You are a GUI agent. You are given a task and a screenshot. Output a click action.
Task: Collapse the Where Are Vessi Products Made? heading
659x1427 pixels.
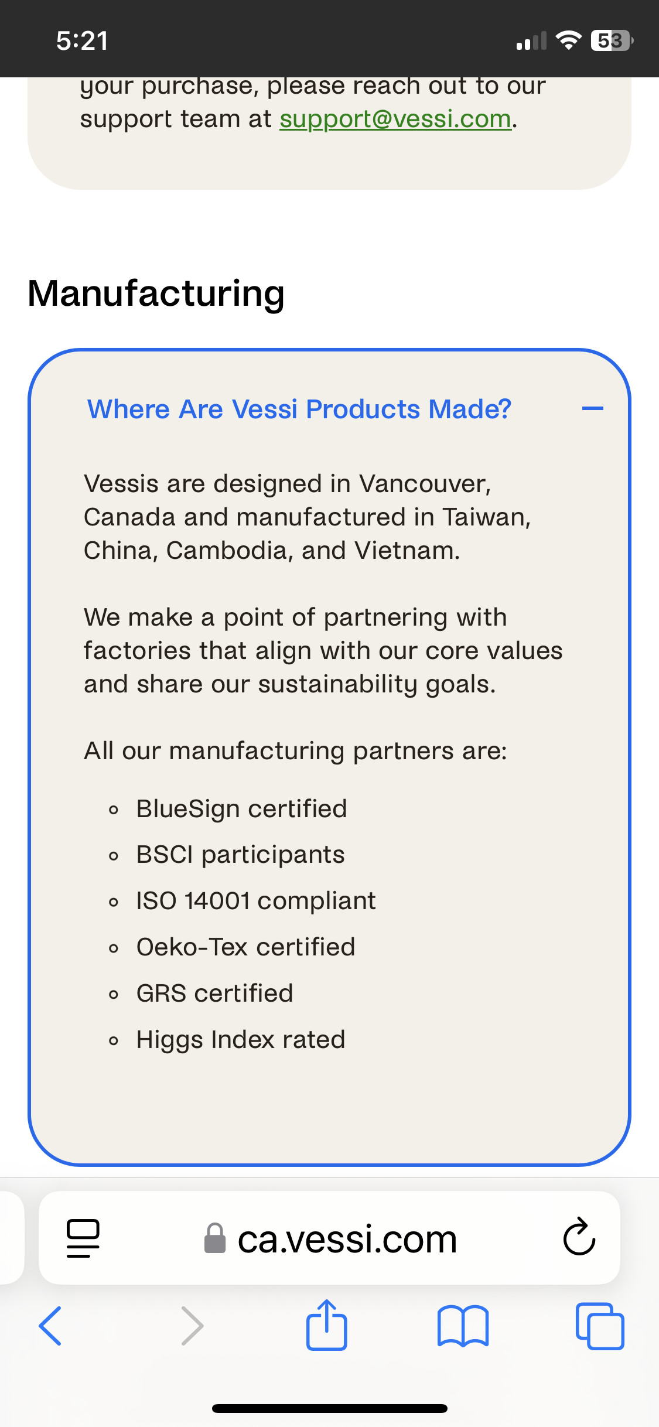(299, 409)
